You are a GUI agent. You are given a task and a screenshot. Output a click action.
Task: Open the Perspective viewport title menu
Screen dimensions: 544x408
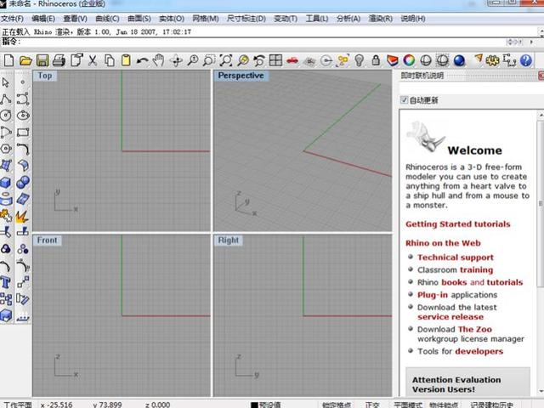(241, 76)
